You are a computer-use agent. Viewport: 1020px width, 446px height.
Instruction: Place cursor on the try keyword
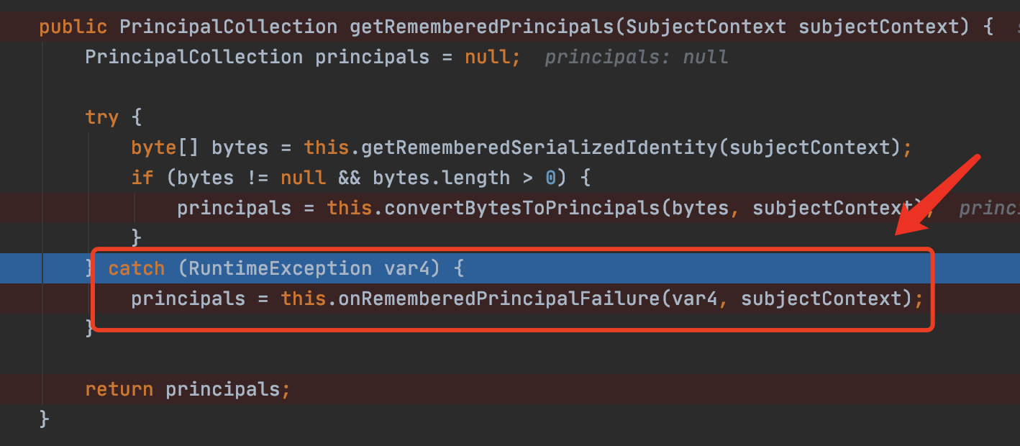[101, 117]
